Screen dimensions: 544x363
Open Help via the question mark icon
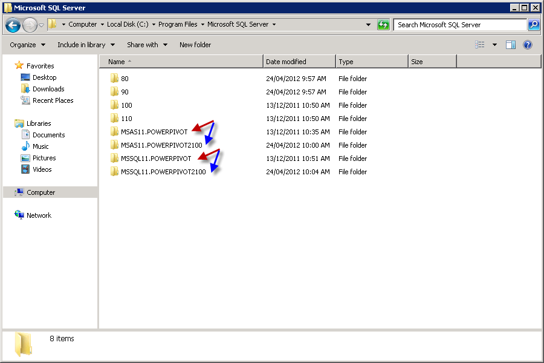coord(528,45)
